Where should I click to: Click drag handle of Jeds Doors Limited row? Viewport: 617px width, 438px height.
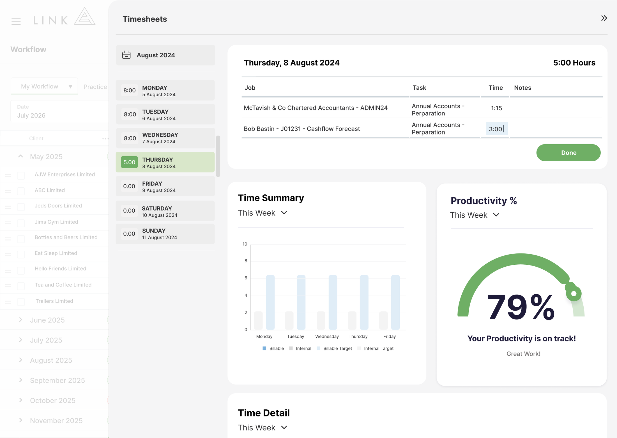8,207
